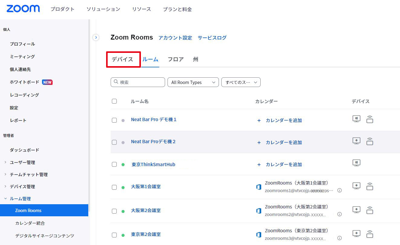Collapse the ルーム管理 section

(5, 198)
